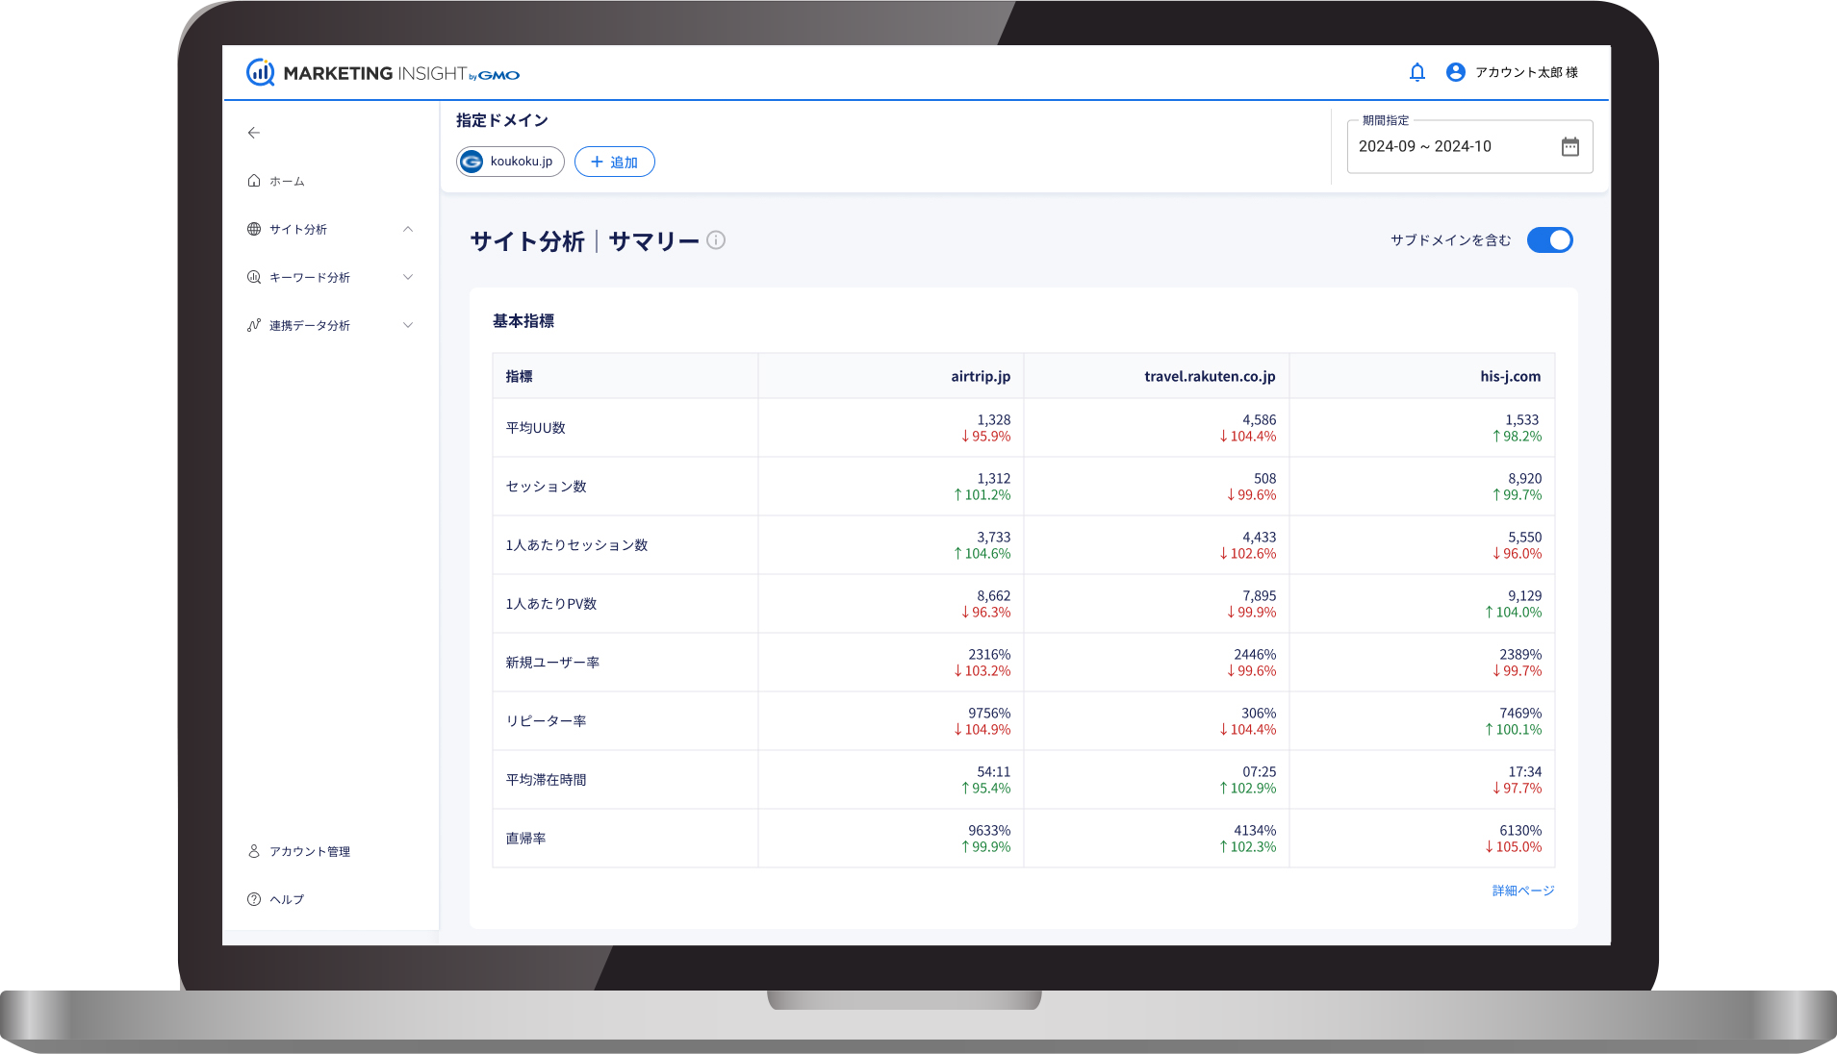Select the ホーム home icon
1837x1054 pixels.
(x=253, y=180)
